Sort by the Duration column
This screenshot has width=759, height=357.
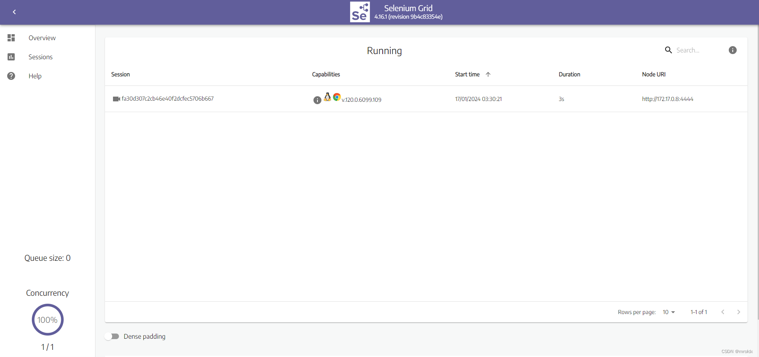coord(569,74)
